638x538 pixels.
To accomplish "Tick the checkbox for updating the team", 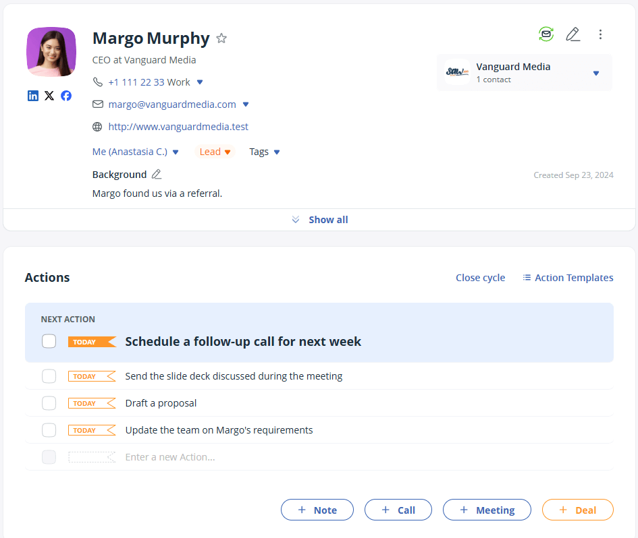I will (x=49, y=429).
